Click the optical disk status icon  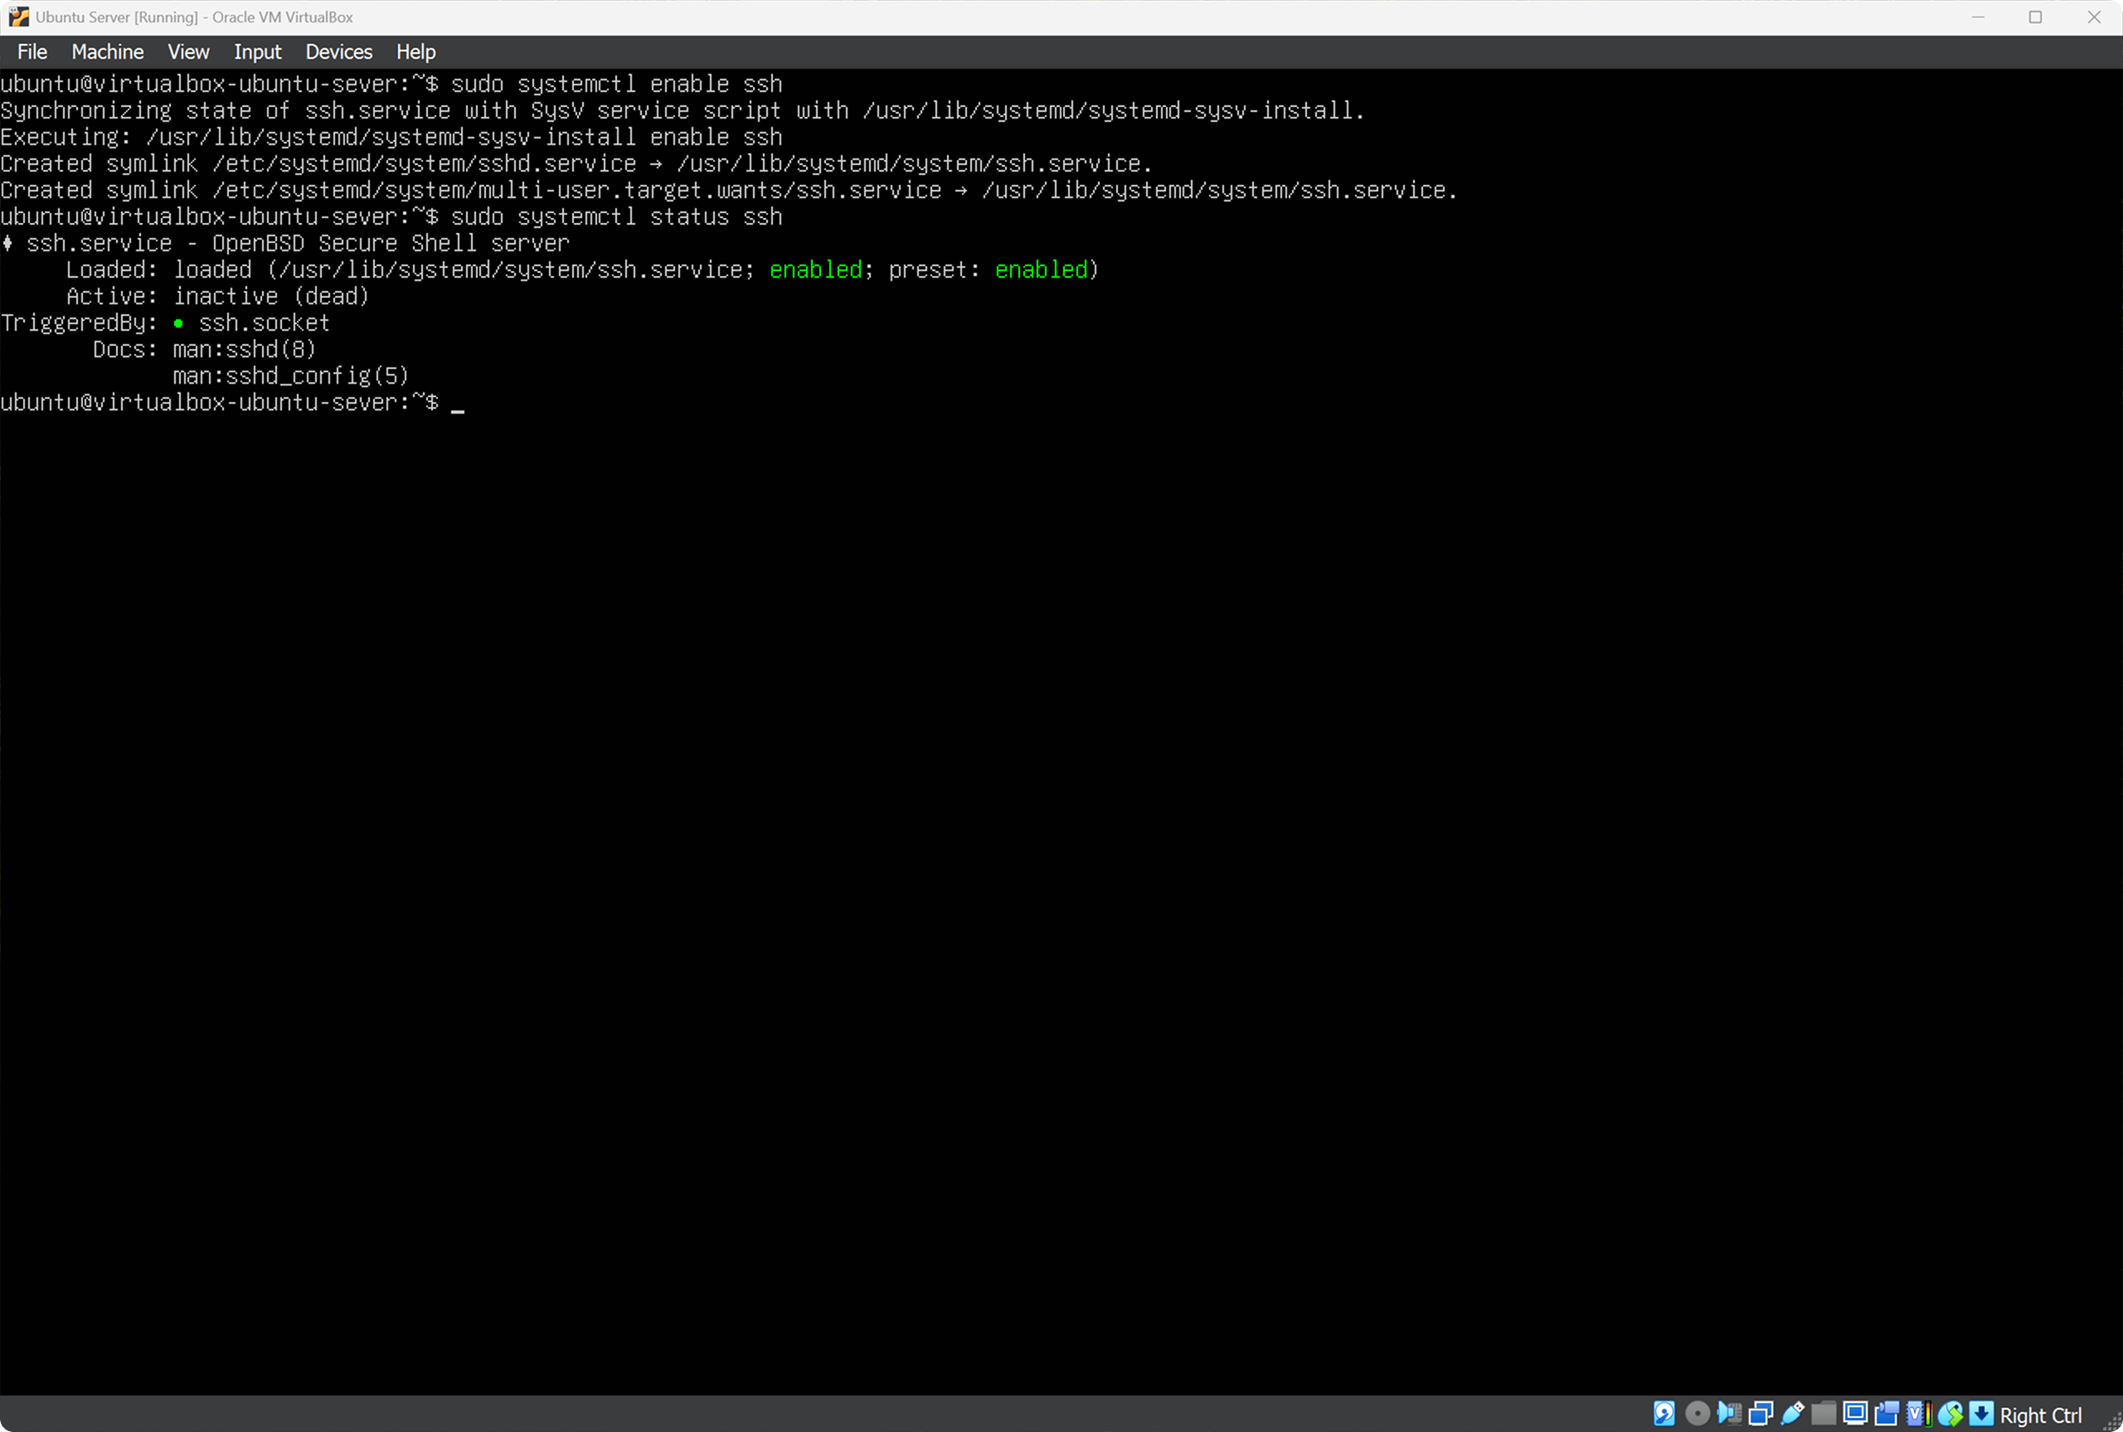tap(1697, 1414)
